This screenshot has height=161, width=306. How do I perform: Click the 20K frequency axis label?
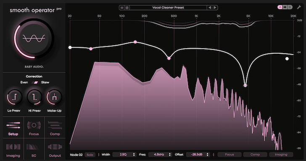click(293, 16)
